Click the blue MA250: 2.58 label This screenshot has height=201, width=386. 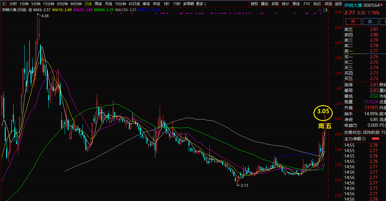pyautogui.click(x=149, y=10)
